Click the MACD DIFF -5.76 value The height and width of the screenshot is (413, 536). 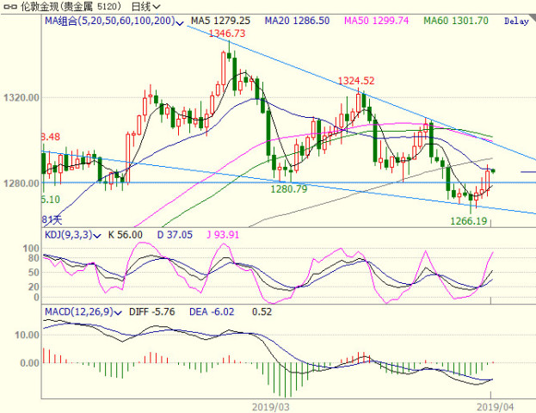[151, 311]
